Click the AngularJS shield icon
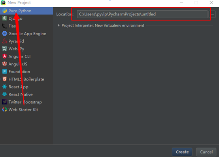Screen dimensions: 219x157 click(4, 64)
